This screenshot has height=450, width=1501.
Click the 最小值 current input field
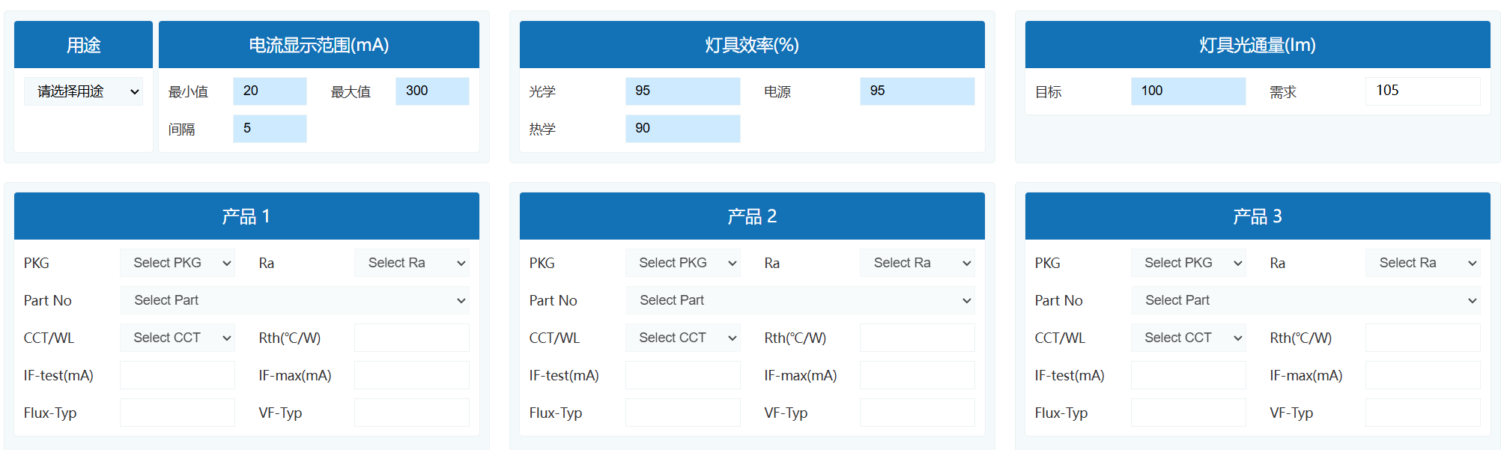tap(270, 91)
